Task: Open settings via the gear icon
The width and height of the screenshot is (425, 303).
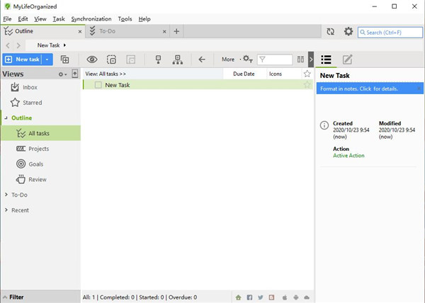Action: 348,31
